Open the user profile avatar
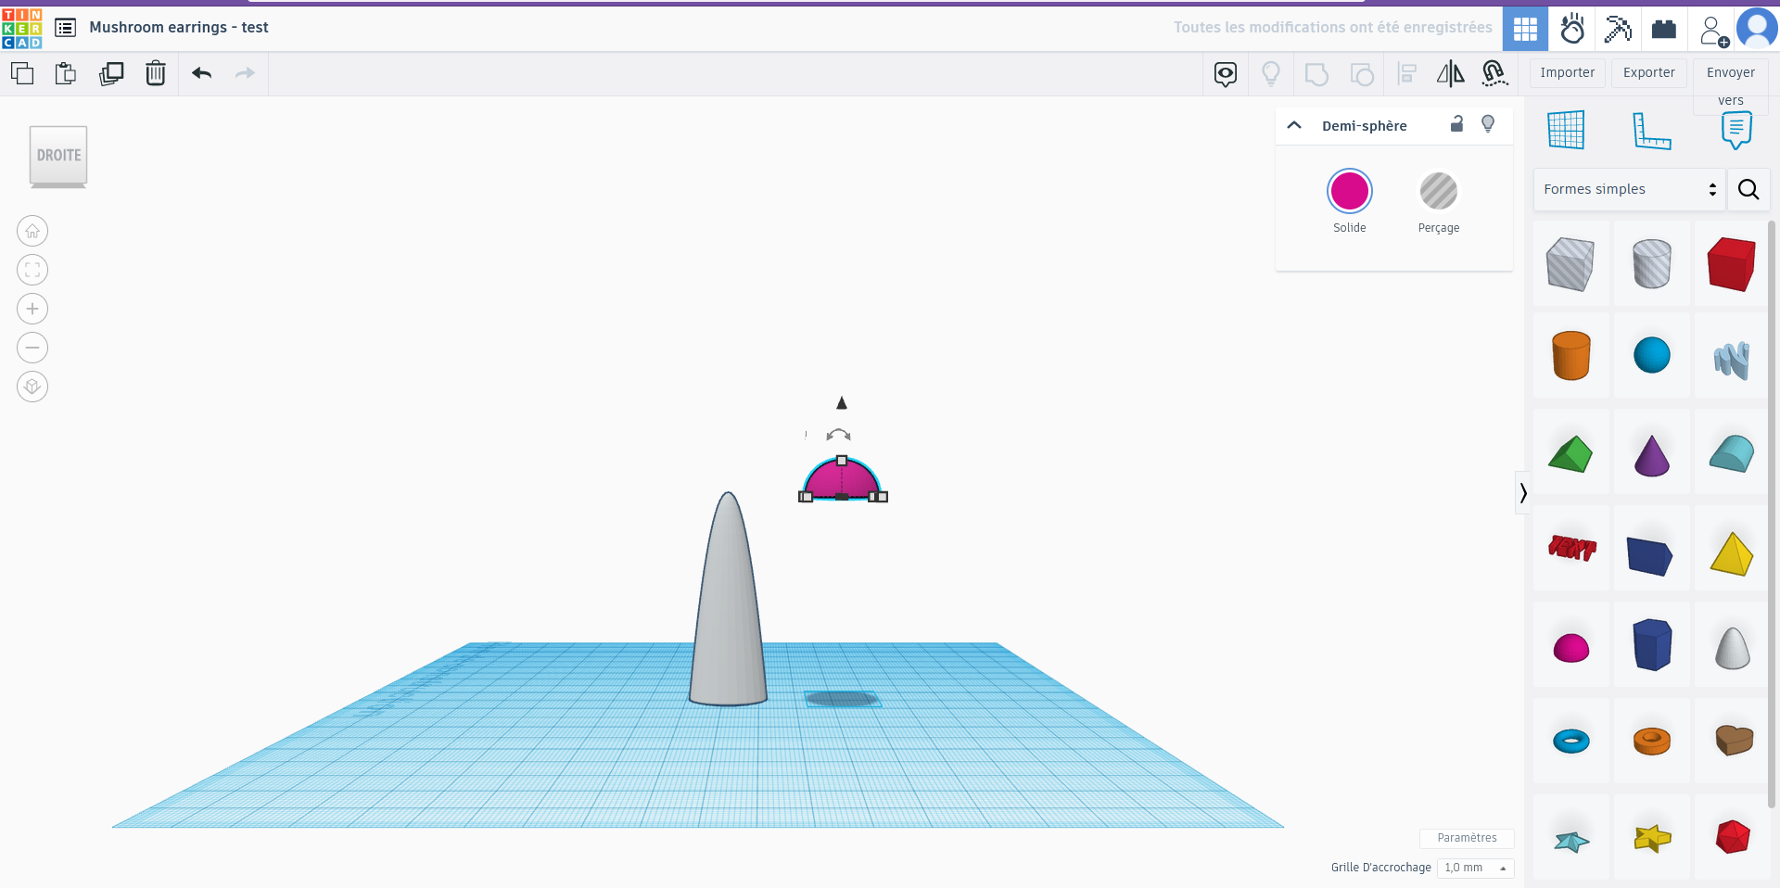 tap(1757, 28)
